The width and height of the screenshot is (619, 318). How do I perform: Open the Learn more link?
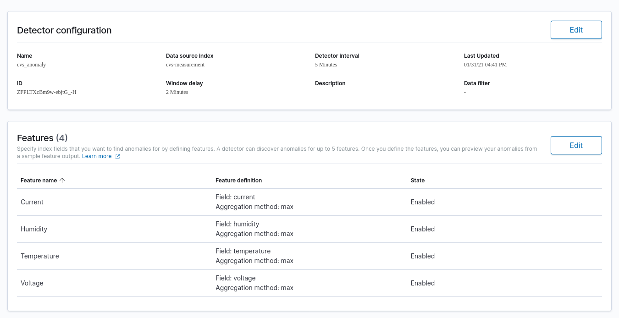tap(97, 156)
